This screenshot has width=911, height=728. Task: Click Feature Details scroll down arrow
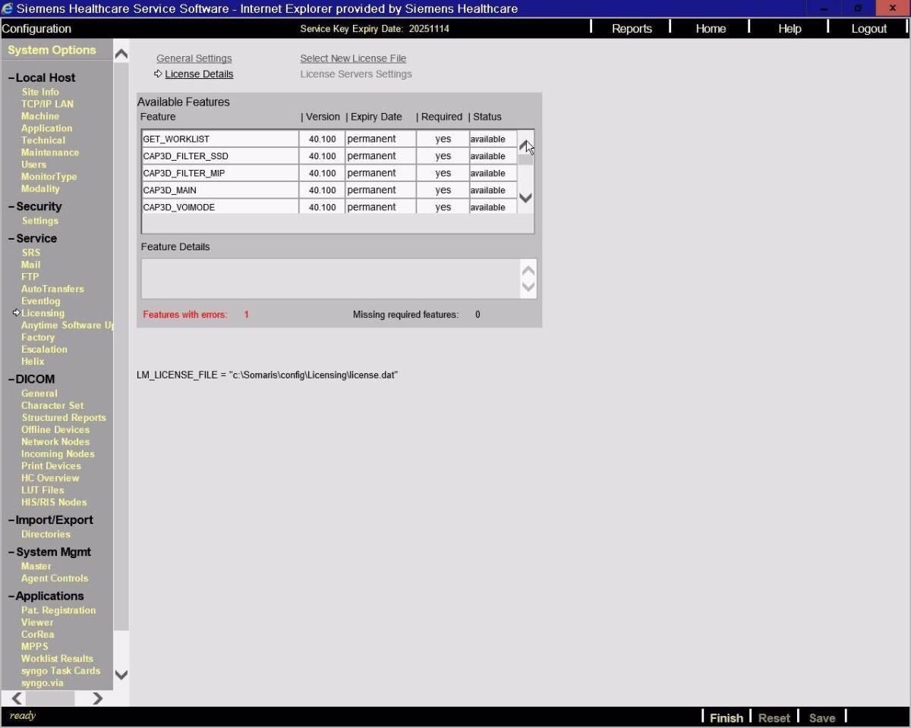click(528, 287)
